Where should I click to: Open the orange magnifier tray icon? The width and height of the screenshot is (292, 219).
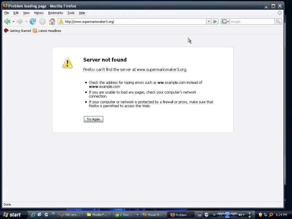pos(271,215)
